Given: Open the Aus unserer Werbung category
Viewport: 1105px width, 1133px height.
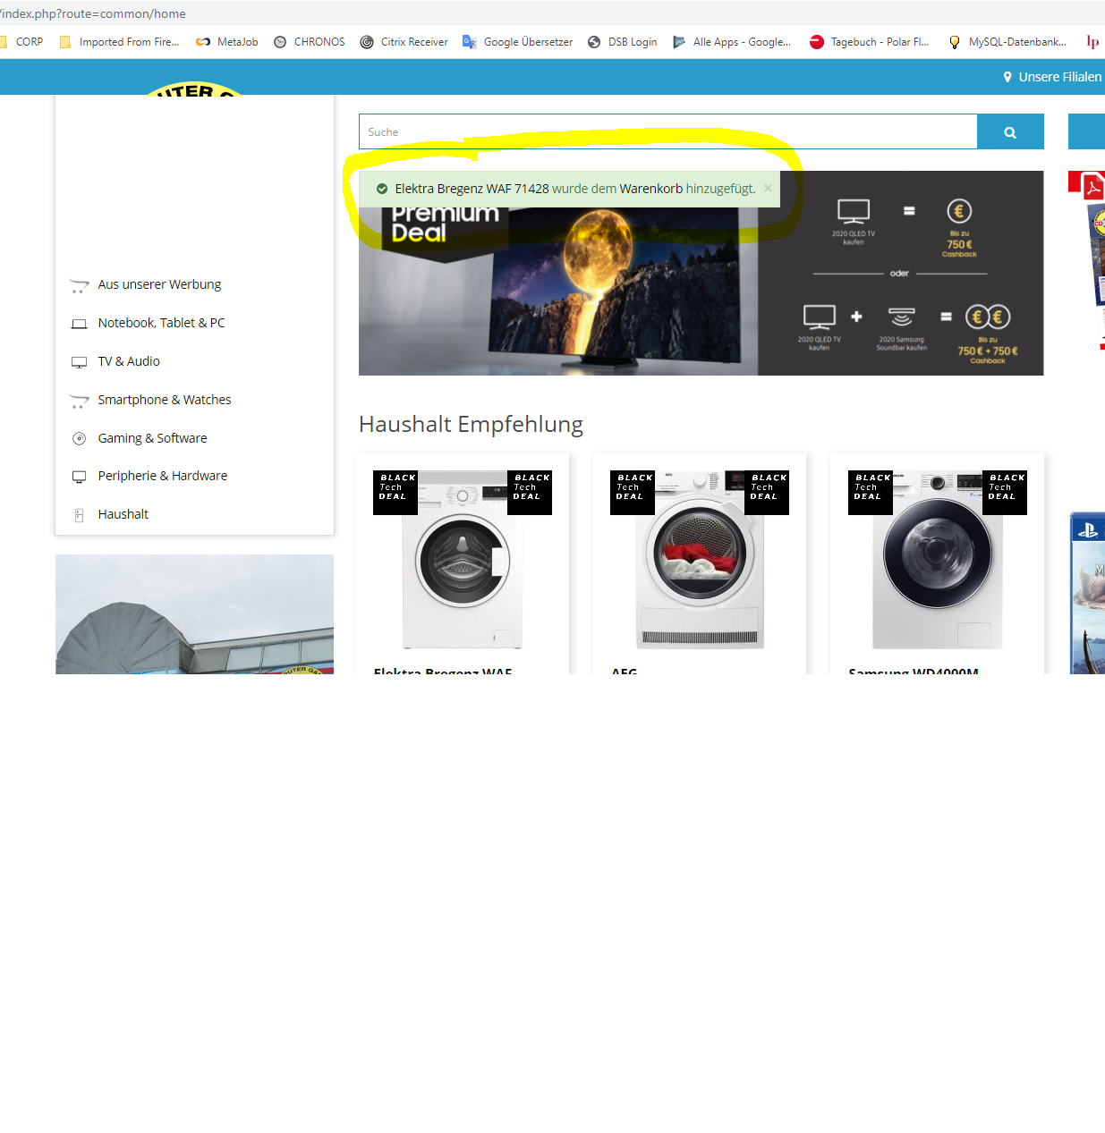Looking at the screenshot, I should click(159, 284).
